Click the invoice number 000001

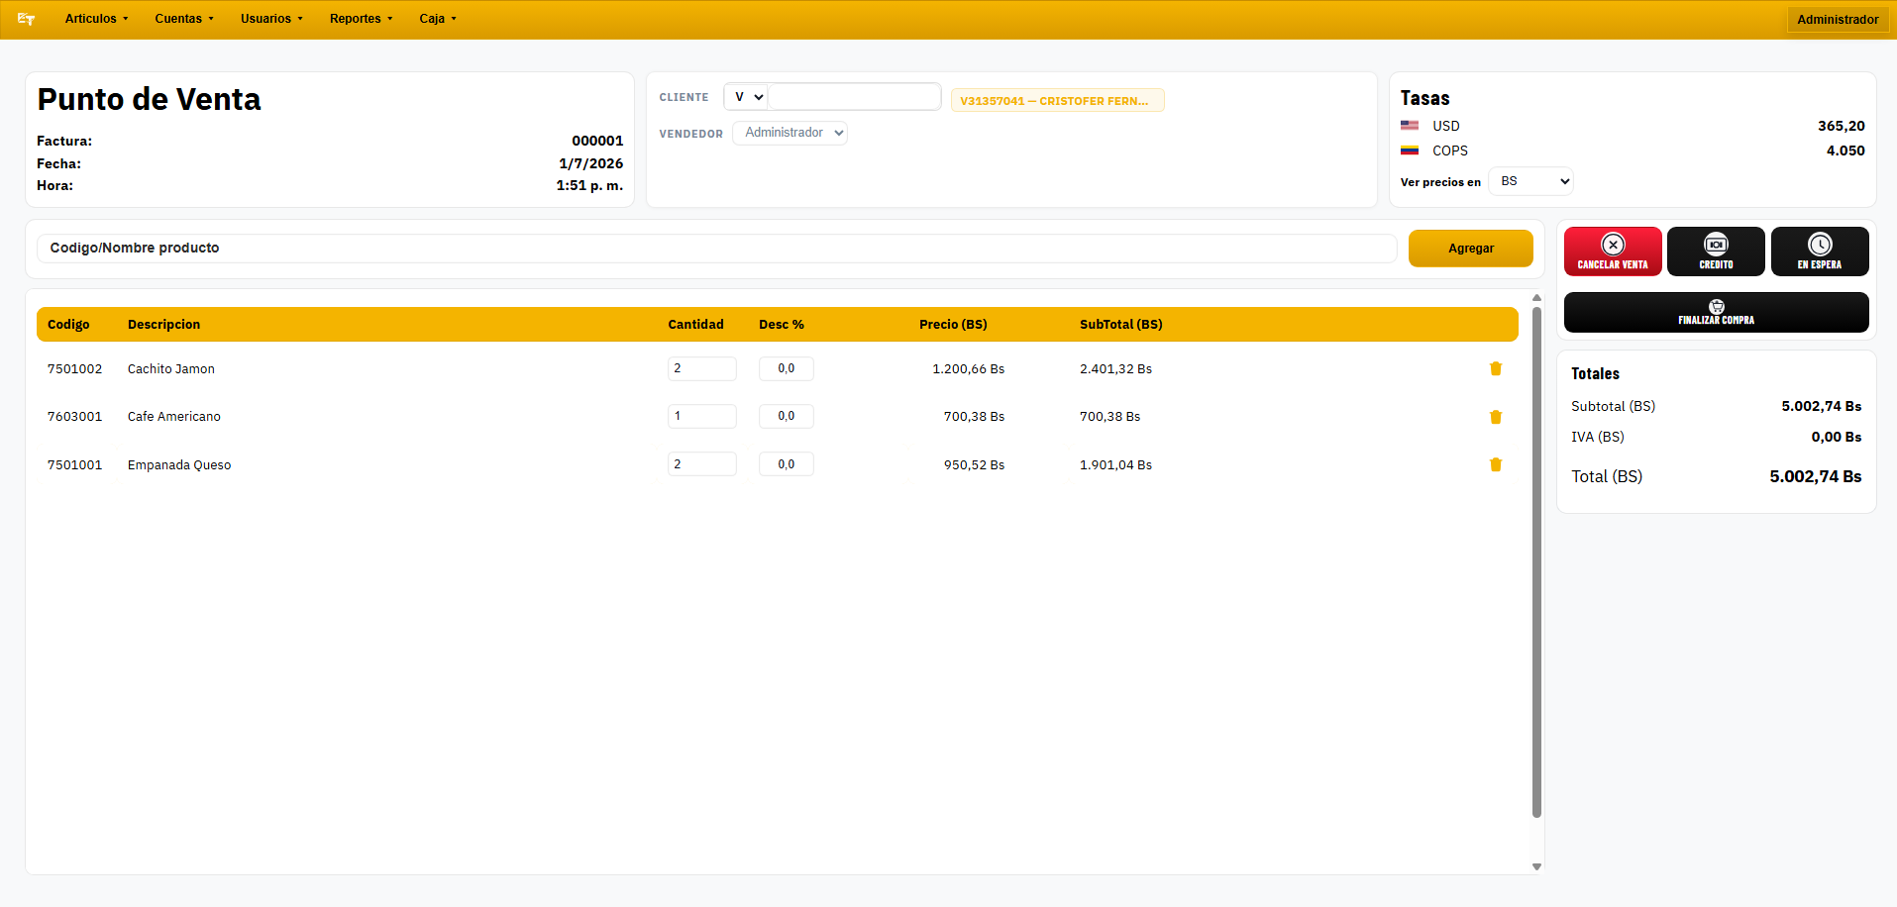[597, 141]
